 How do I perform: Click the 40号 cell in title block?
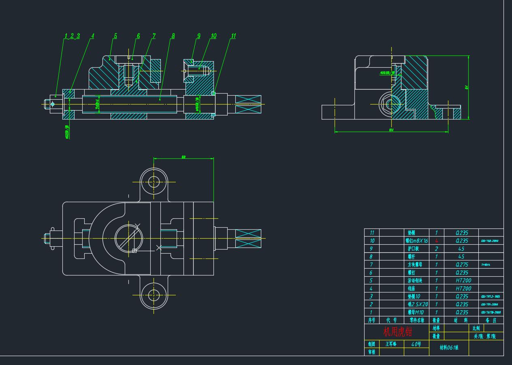tap(416, 344)
